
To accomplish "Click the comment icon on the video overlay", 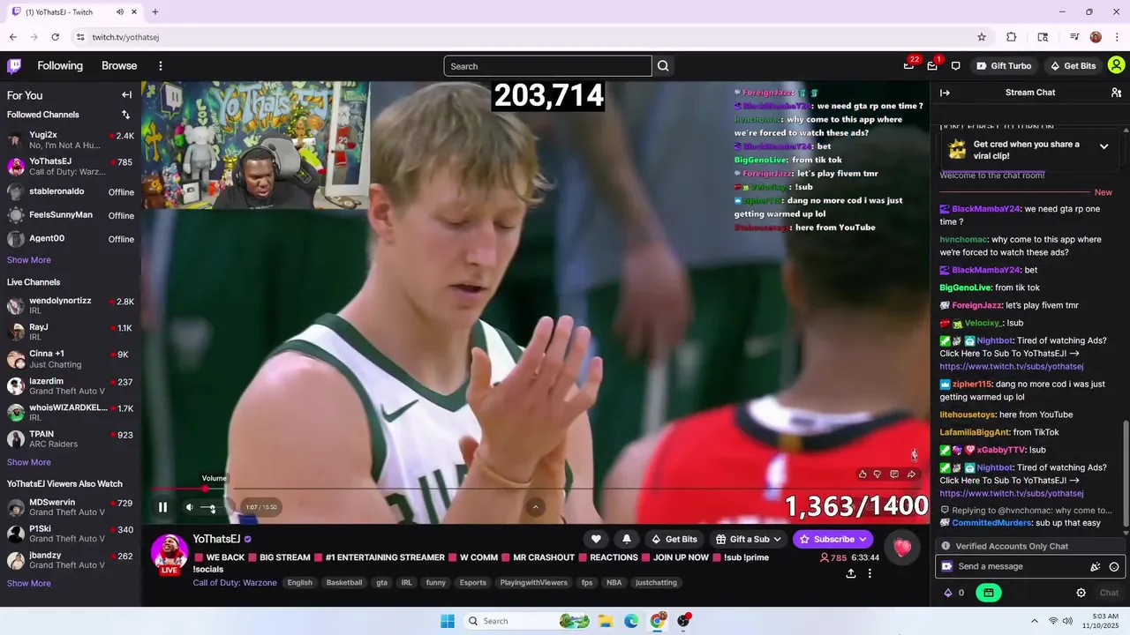I will (894, 474).
